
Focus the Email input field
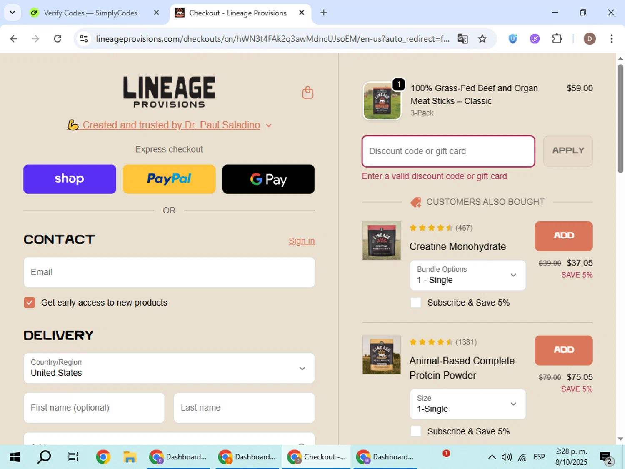tap(169, 272)
